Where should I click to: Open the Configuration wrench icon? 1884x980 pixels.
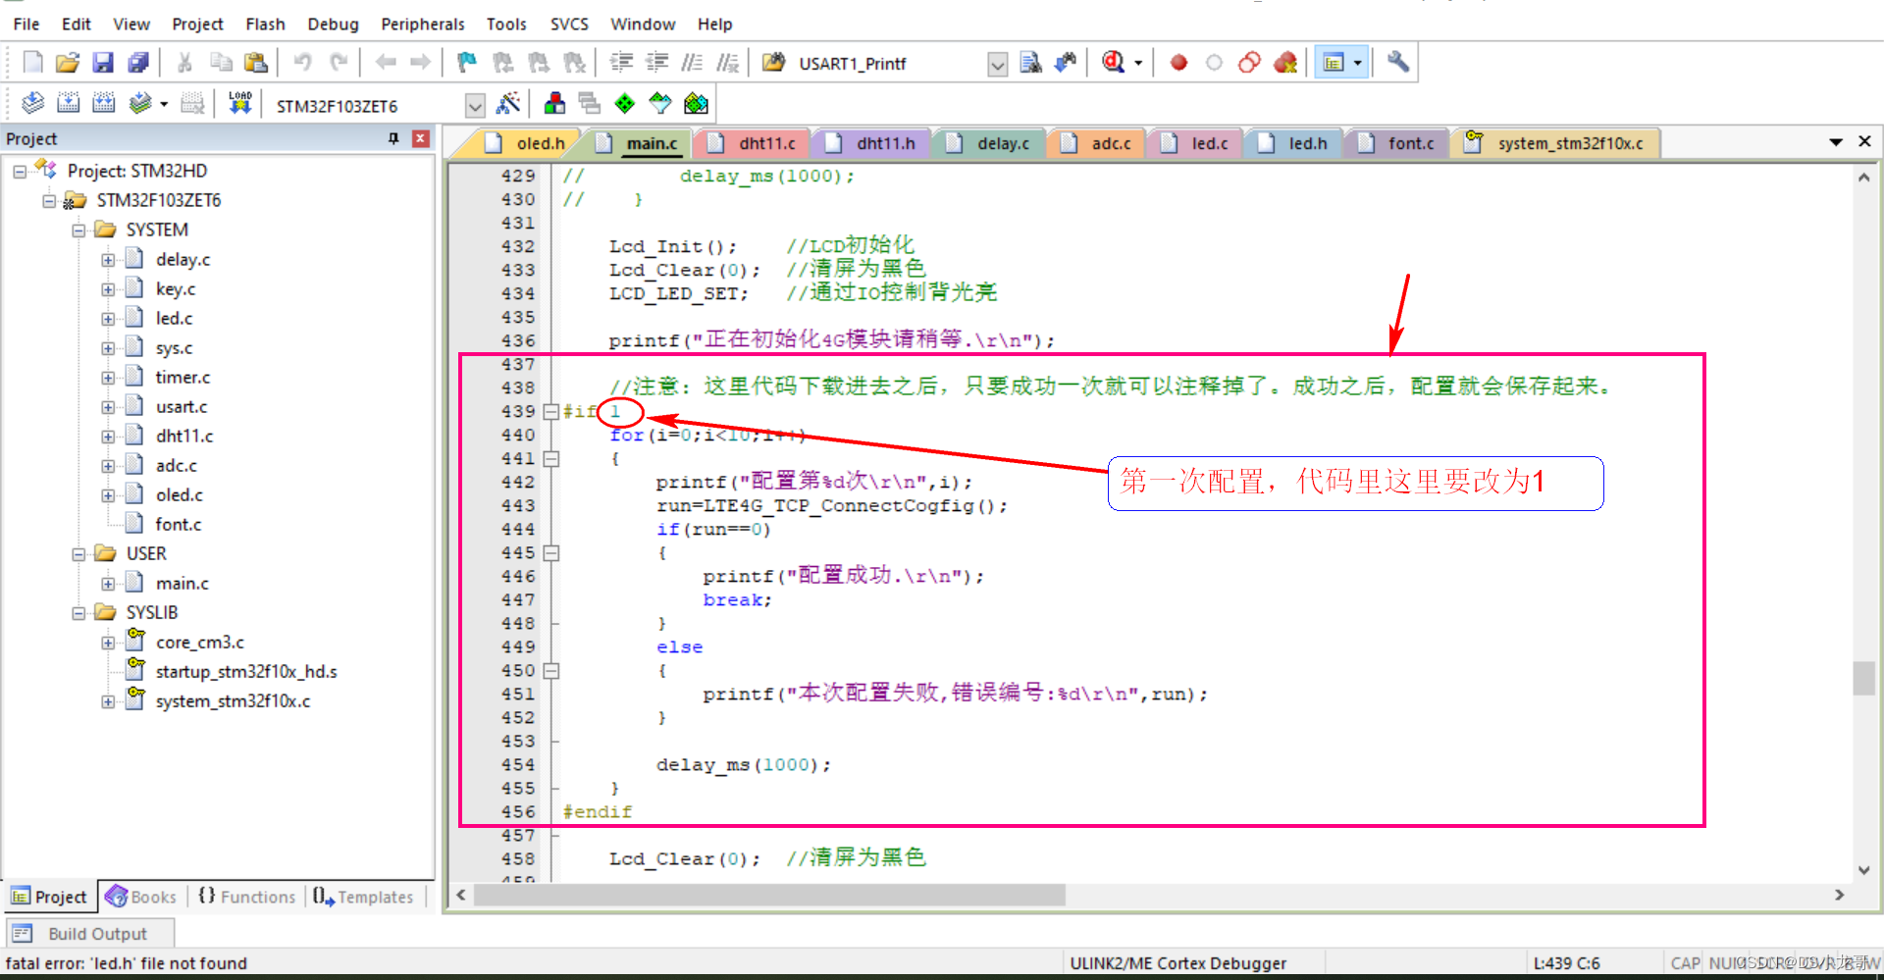point(1398,63)
